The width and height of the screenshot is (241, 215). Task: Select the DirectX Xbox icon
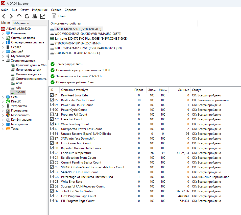point(8,101)
